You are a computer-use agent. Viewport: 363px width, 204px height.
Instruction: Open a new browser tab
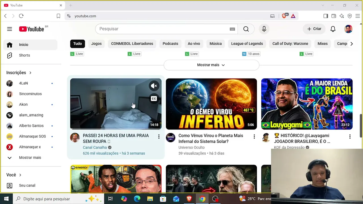(x=71, y=5)
